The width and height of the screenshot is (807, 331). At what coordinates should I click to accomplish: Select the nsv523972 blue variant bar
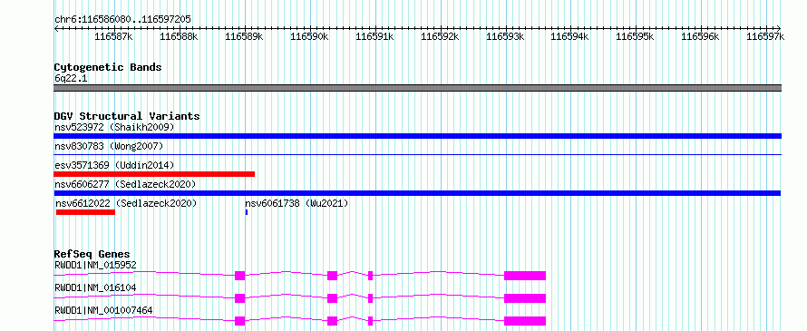[x=417, y=136]
